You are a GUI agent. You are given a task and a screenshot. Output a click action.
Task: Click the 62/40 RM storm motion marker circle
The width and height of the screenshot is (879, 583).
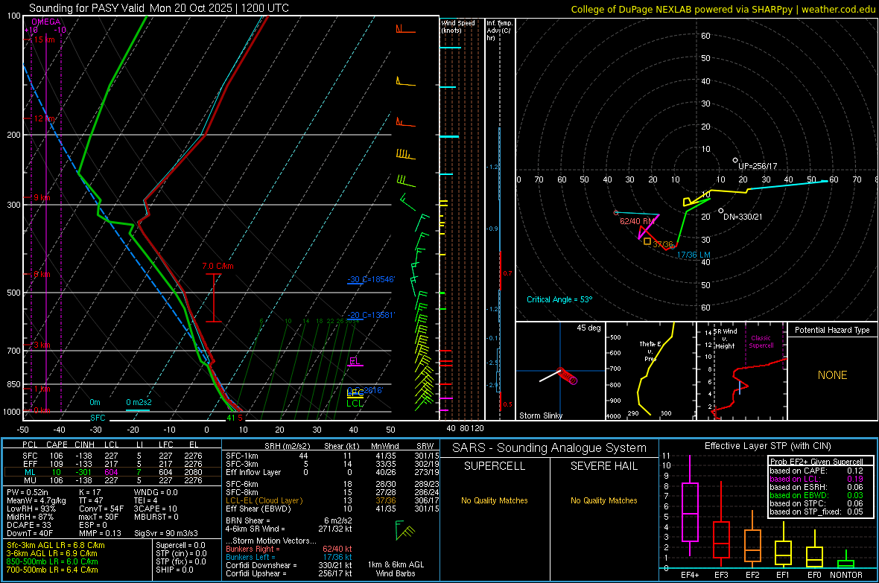coord(616,212)
